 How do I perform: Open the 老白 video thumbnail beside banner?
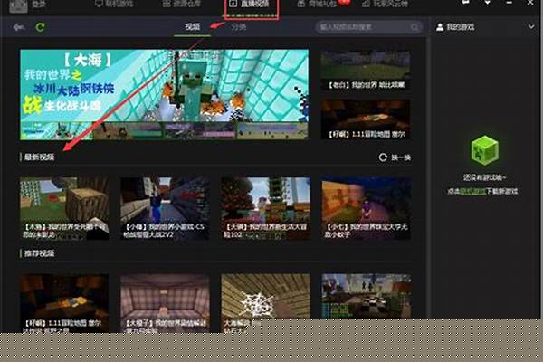[365, 71]
